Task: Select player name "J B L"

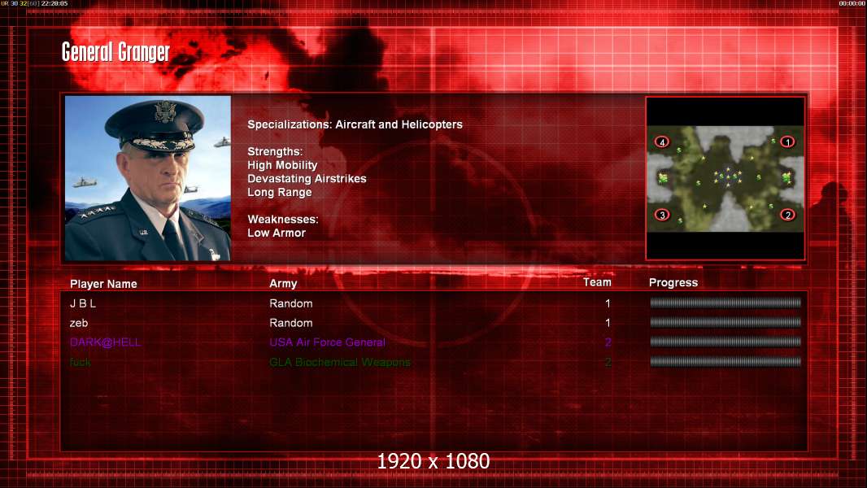Action: point(83,303)
